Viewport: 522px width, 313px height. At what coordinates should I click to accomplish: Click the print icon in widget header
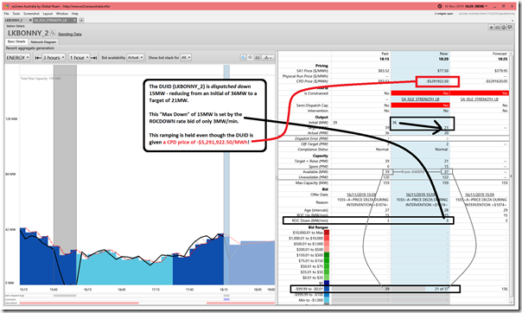click(497, 28)
